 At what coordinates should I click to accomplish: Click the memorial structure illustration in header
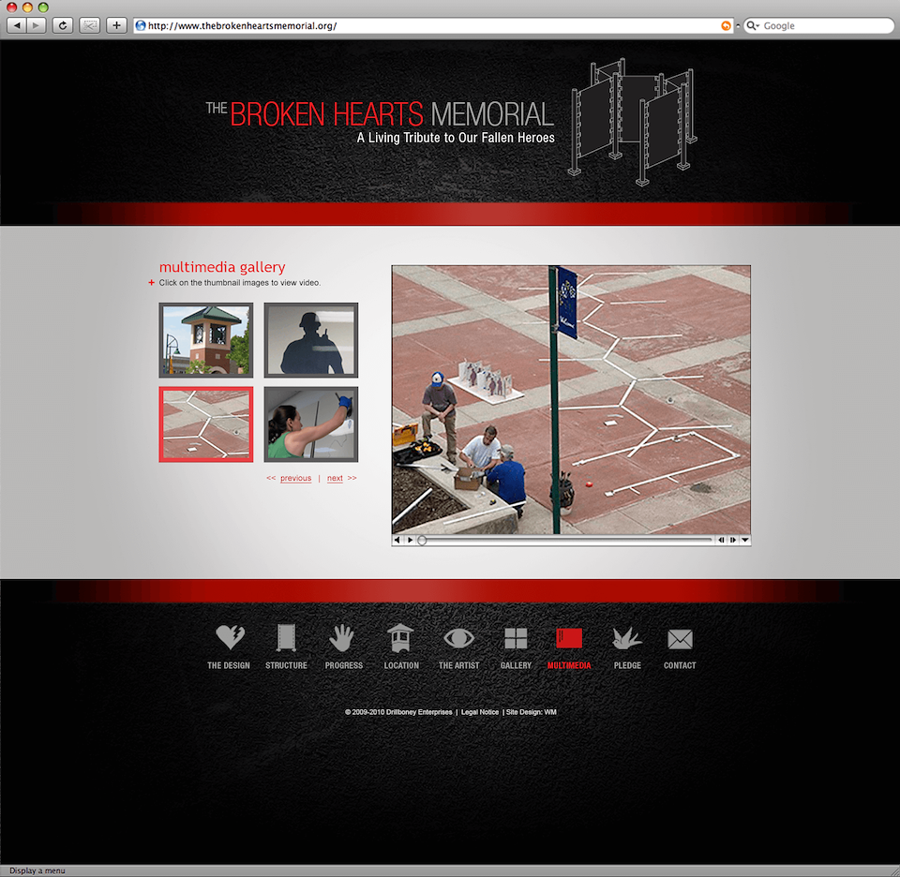tap(632, 122)
